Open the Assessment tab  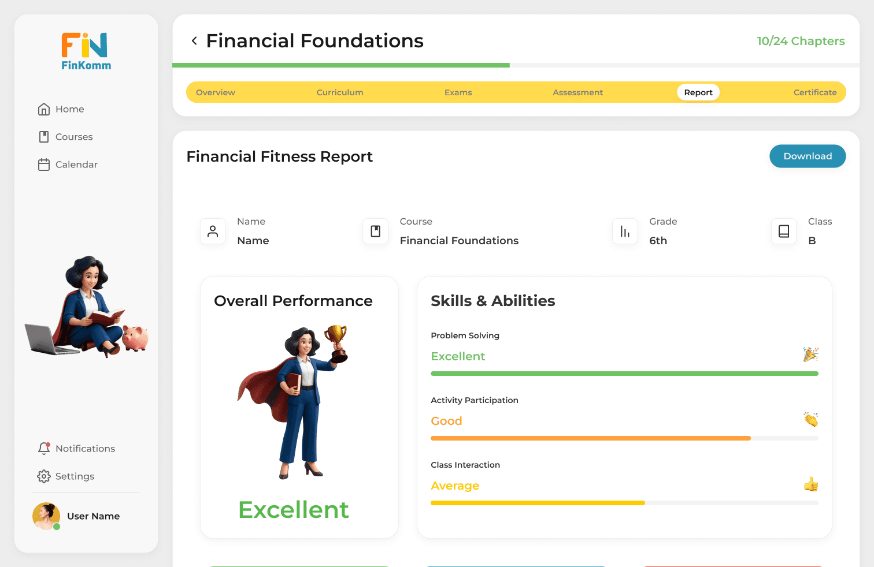[x=577, y=92]
